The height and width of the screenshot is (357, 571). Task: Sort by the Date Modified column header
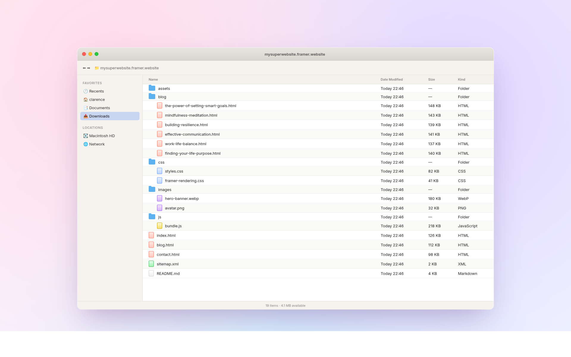click(391, 79)
